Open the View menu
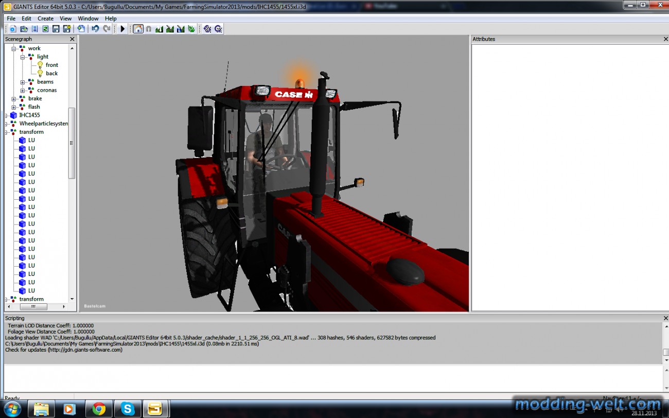 click(66, 19)
